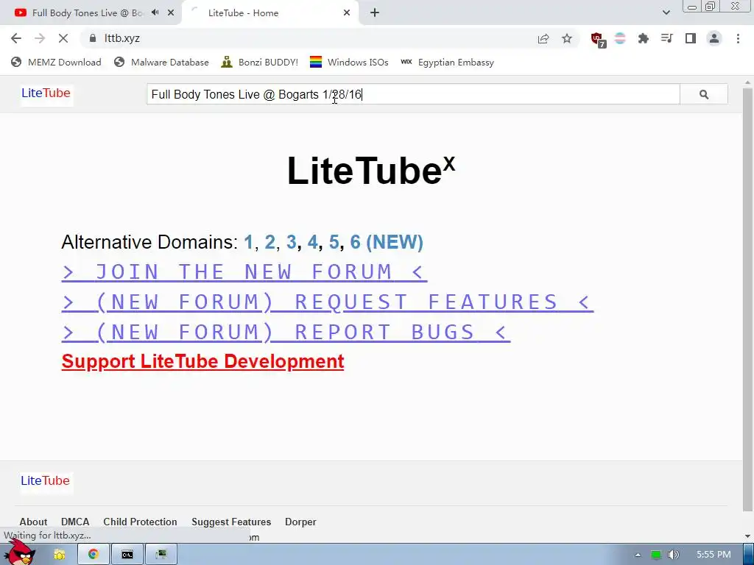Open alternative domain 6 (NEW) link
Screen dimensions: 754x565
[387, 242]
